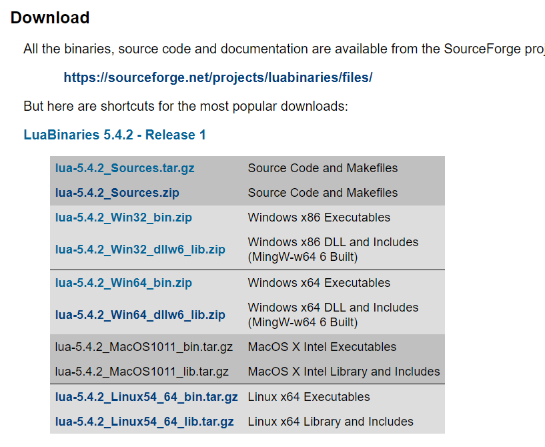
Task: Download lua-5.4.2_Win64_dllw6_lib.zip
Action: [140, 315]
